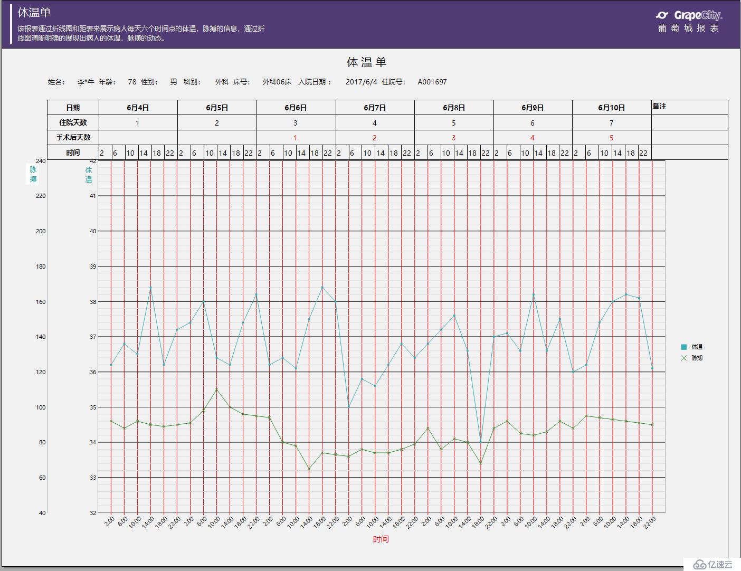Click the 脉搏 pulse axis title

click(33, 175)
